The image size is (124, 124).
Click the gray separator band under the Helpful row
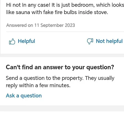coord(62,55)
